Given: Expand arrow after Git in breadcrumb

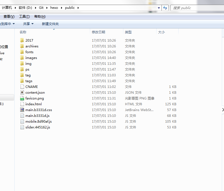Looking at the screenshot, I should pos(47,8).
